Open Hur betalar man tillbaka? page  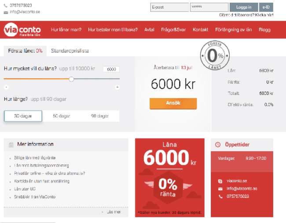pos(113,30)
